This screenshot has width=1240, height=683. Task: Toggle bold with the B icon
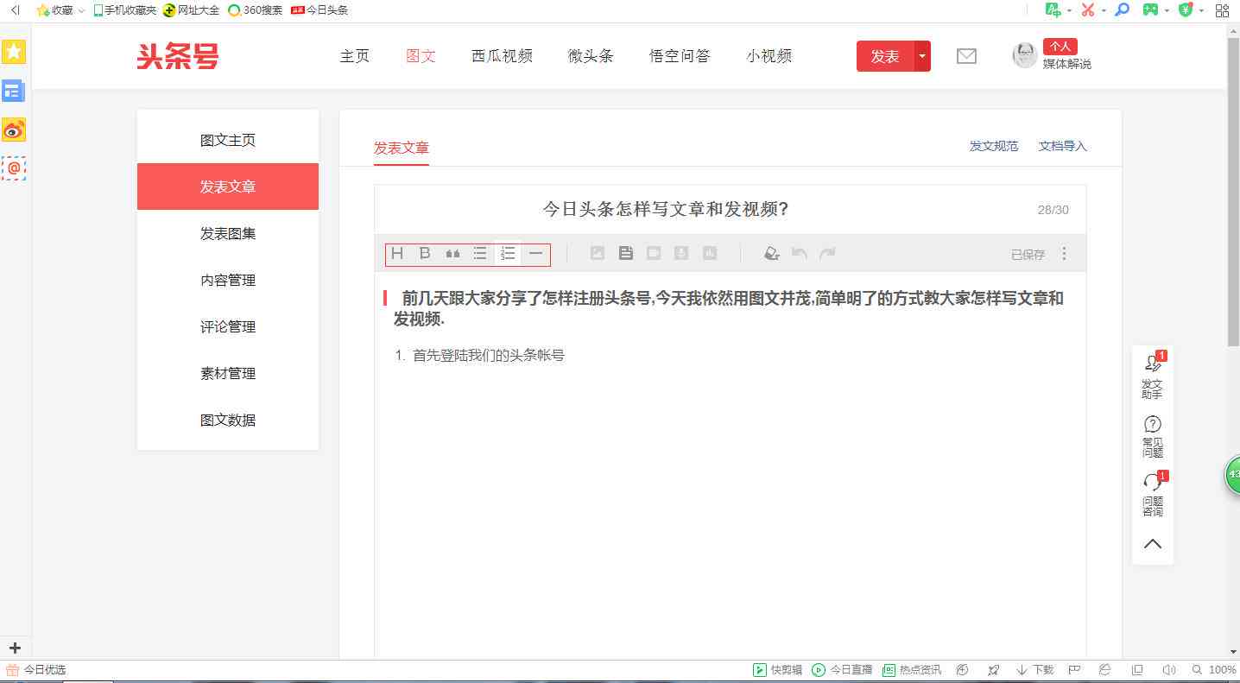pos(425,253)
